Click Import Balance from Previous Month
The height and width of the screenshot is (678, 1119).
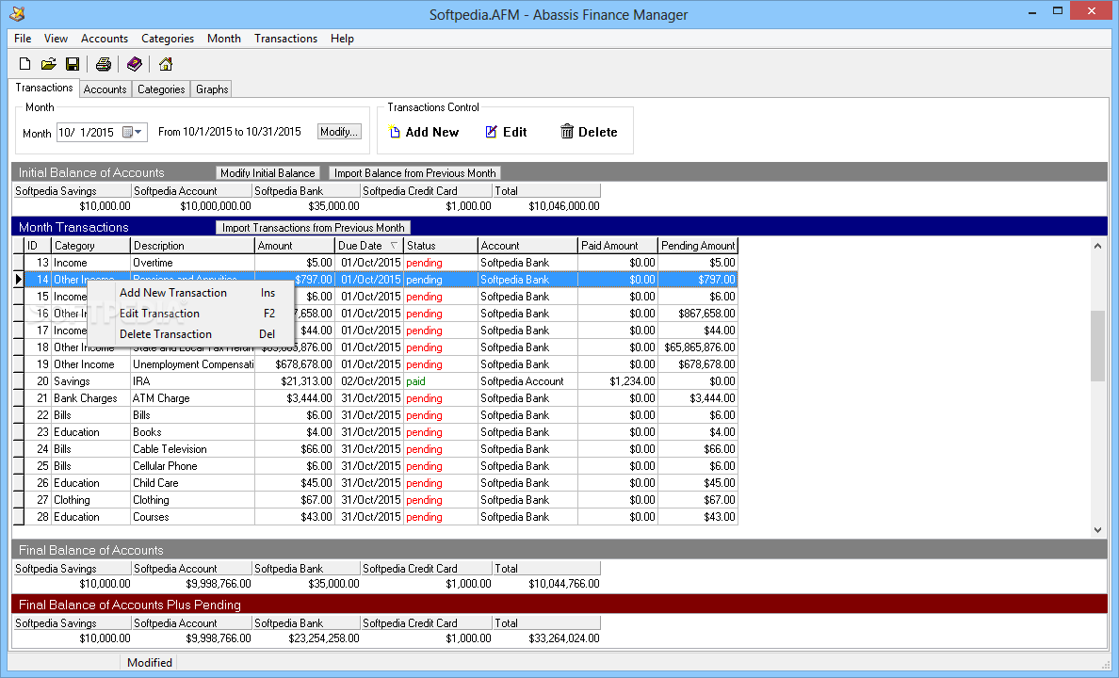point(414,172)
